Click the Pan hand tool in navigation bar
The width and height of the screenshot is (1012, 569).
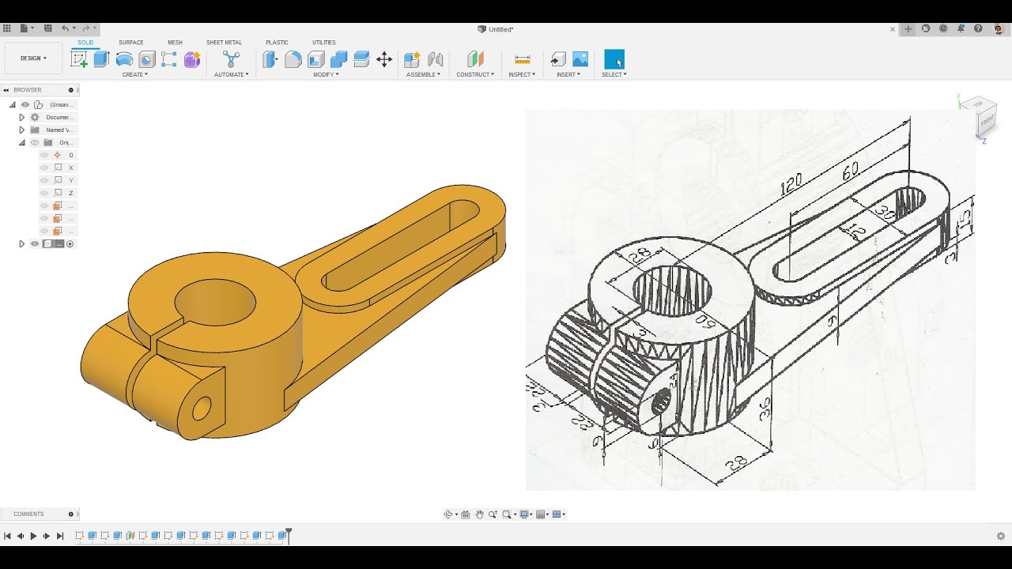tap(479, 514)
